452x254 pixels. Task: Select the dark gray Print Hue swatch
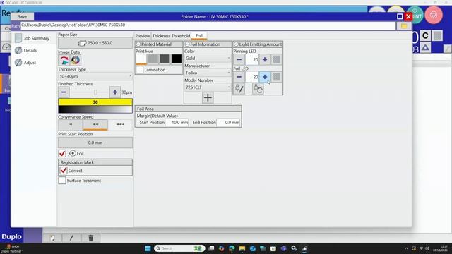[x=165, y=59]
